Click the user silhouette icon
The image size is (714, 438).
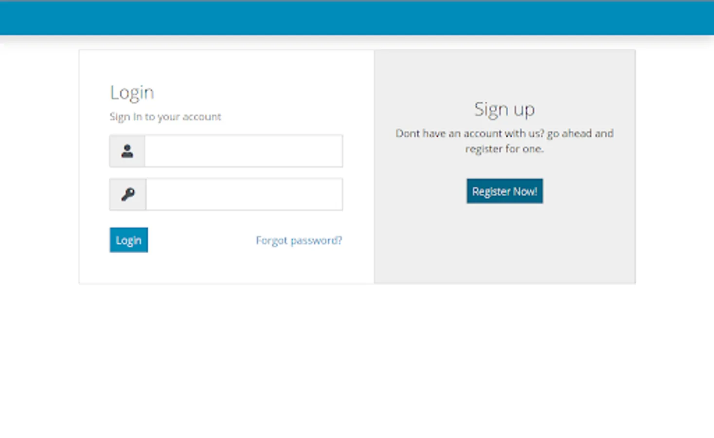tap(127, 151)
